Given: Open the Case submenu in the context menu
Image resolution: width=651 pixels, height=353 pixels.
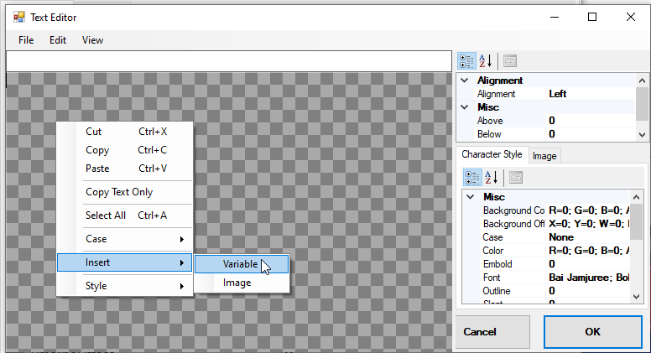Looking at the screenshot, I should pyautogui.click(x=124, y=239).
